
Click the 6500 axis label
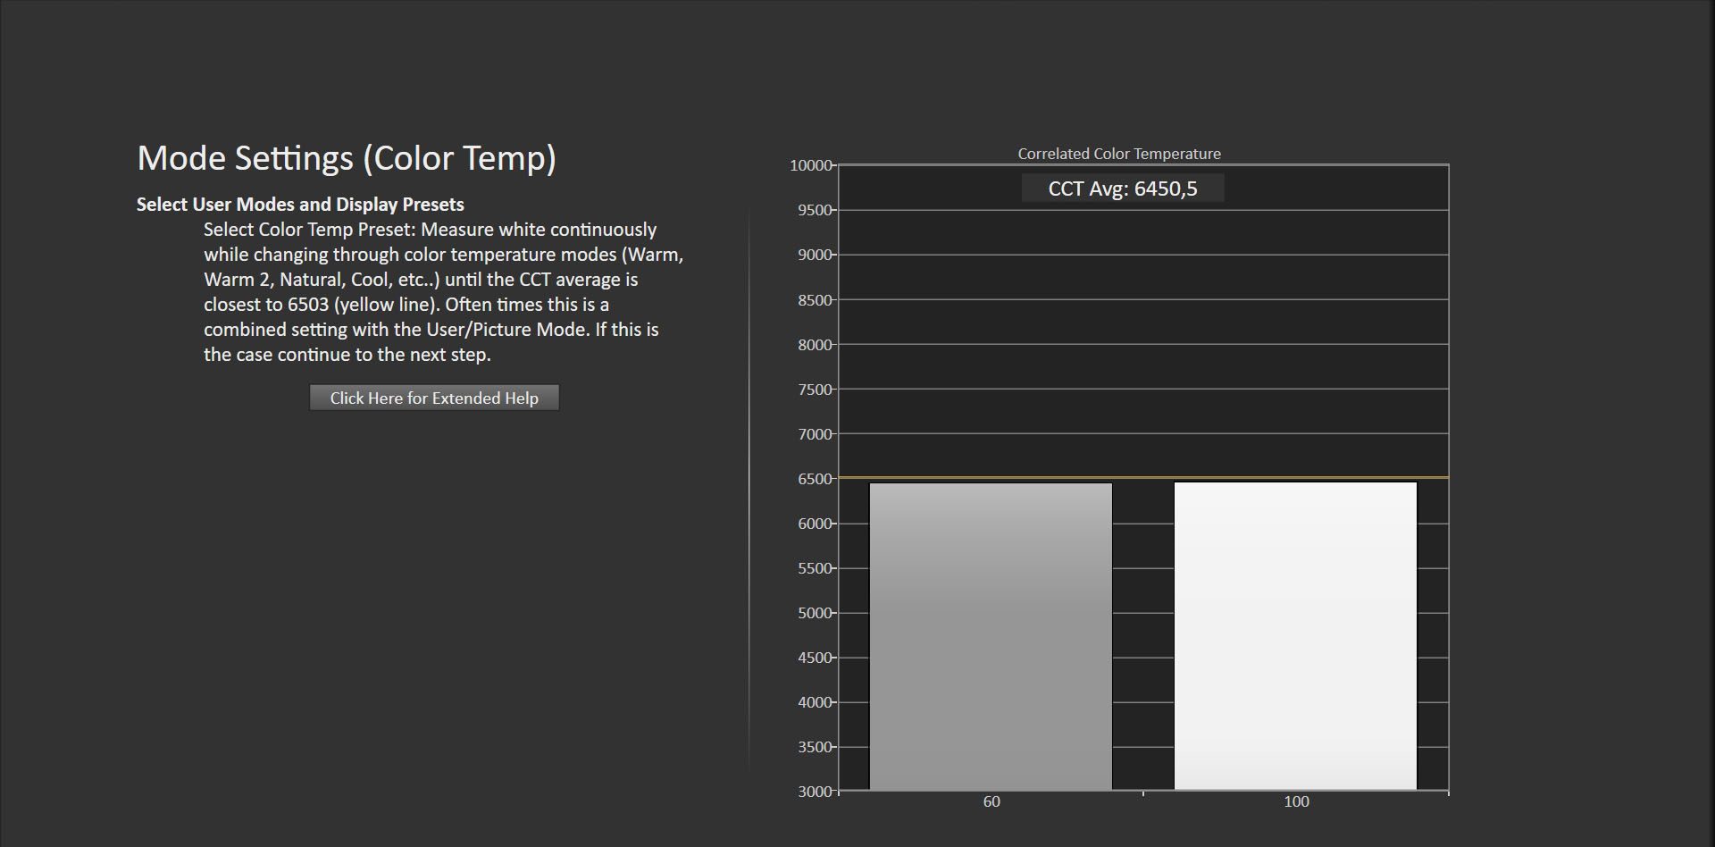click(x=815, y=479)
